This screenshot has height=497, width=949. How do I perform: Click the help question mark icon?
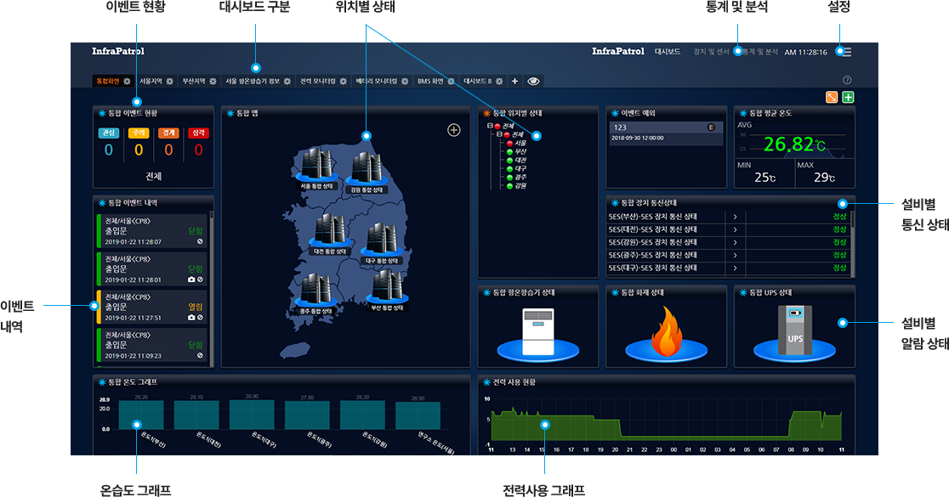[x=847, y=80]
